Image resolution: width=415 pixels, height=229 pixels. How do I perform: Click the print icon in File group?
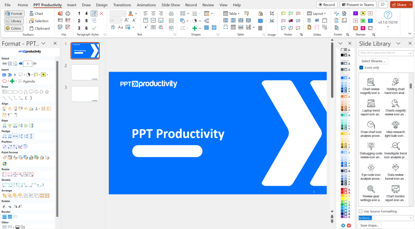[x=68, y=13]
